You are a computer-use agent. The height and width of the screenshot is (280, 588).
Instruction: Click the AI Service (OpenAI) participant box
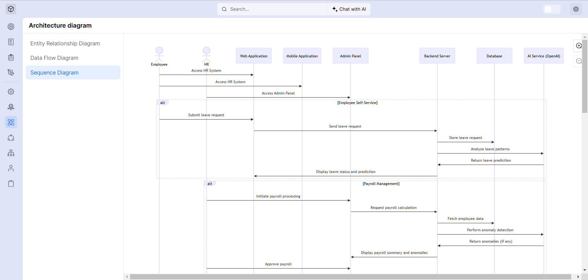click(544, 56)
